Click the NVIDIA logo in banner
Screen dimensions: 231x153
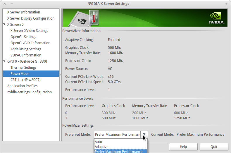pyautogui.click(x=216, y=18)
